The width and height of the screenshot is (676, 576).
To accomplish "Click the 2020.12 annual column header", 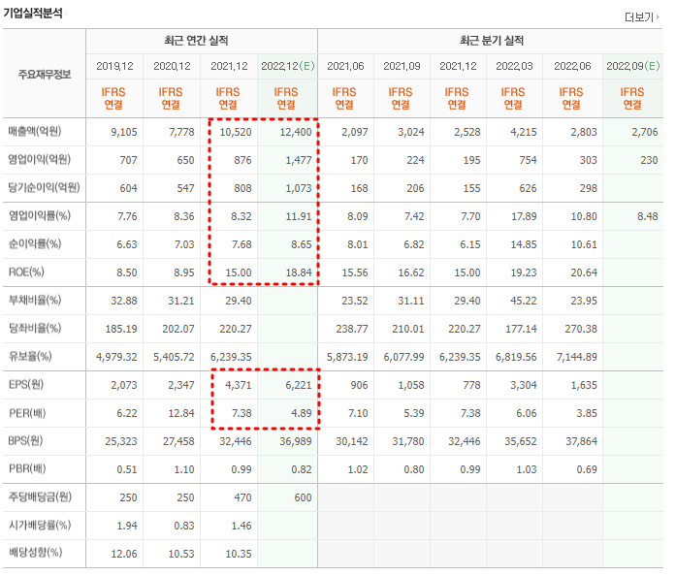I will (x=172, y=66).
